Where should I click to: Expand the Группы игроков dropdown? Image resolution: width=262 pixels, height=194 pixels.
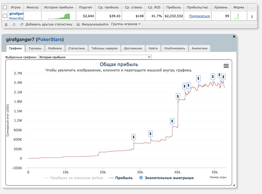pyautogui.click(x=126, y=24)
